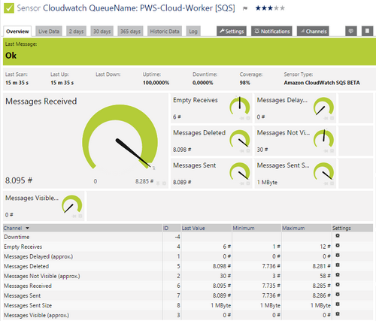The image size is (376, 321).
Task: Click the pin icon under Empty Receives gauge
Action: click(242, 118)
